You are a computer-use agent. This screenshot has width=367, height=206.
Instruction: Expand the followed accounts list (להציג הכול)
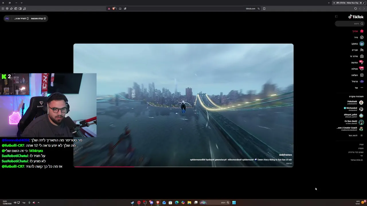(356, 136)
